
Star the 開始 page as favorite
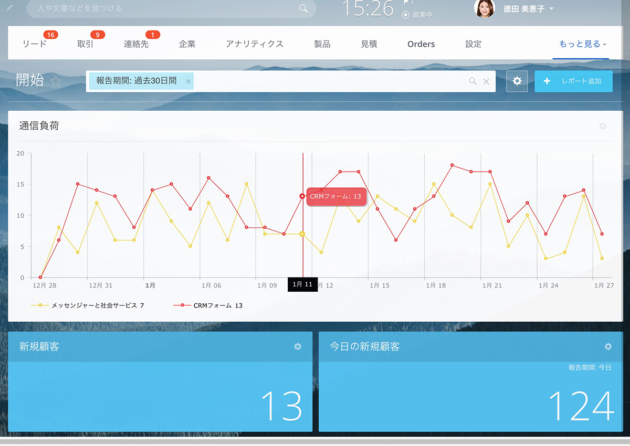pos(56,81)
